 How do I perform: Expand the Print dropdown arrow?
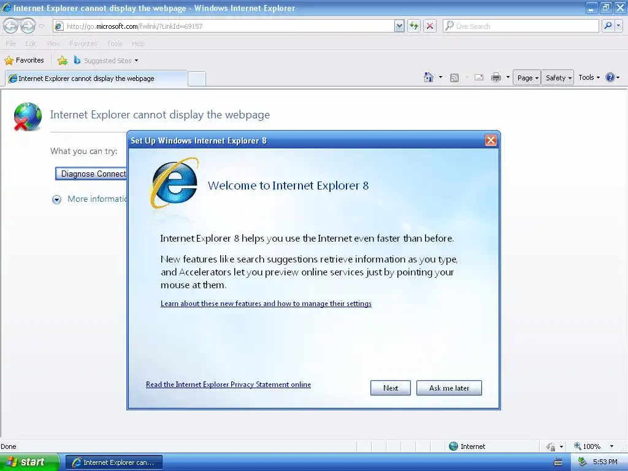(508, 77)
